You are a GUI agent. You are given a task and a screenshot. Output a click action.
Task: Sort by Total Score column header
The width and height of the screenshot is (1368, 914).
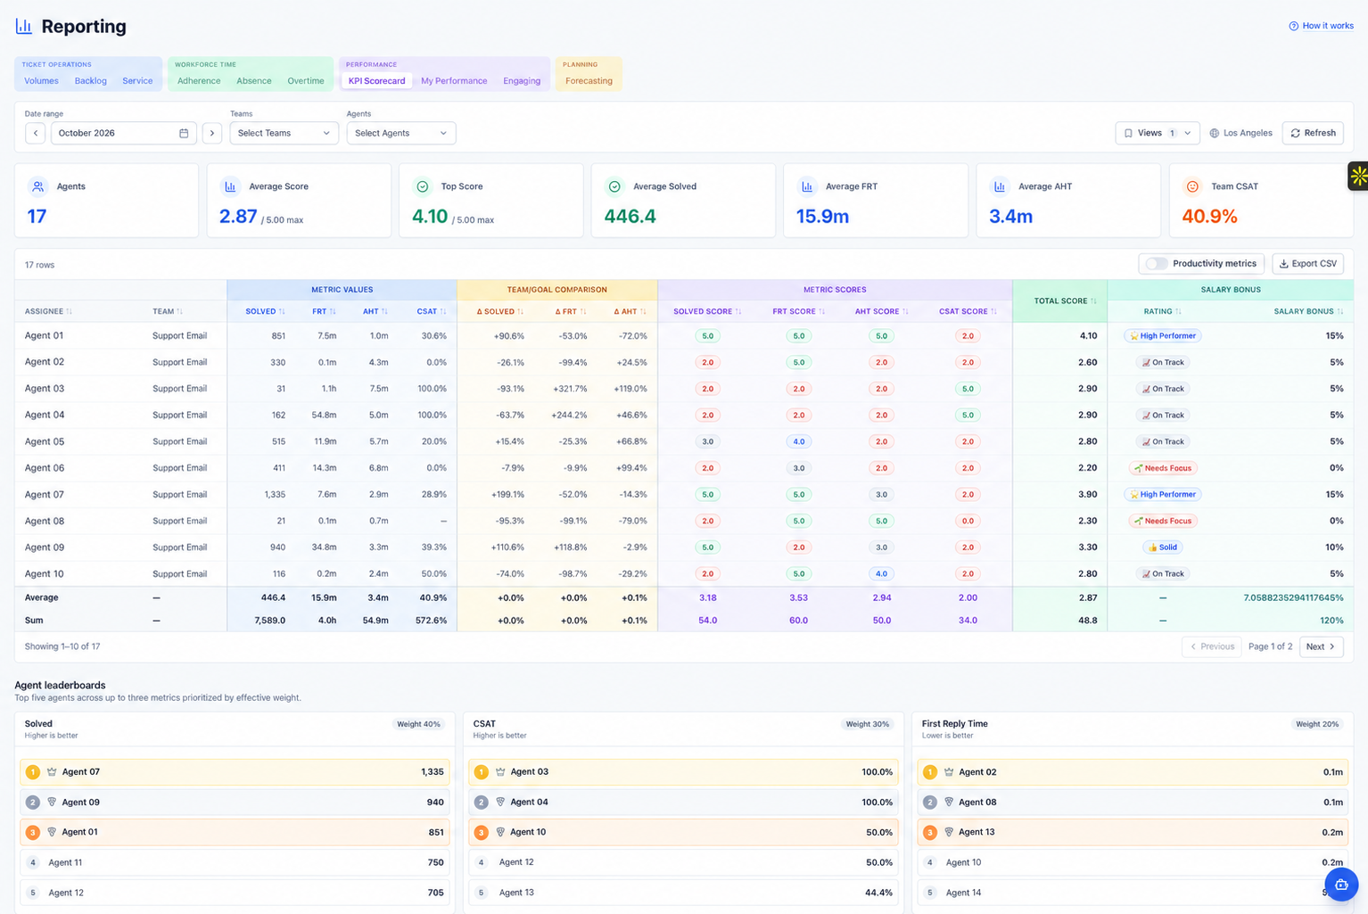click(x=1065, y=301)
